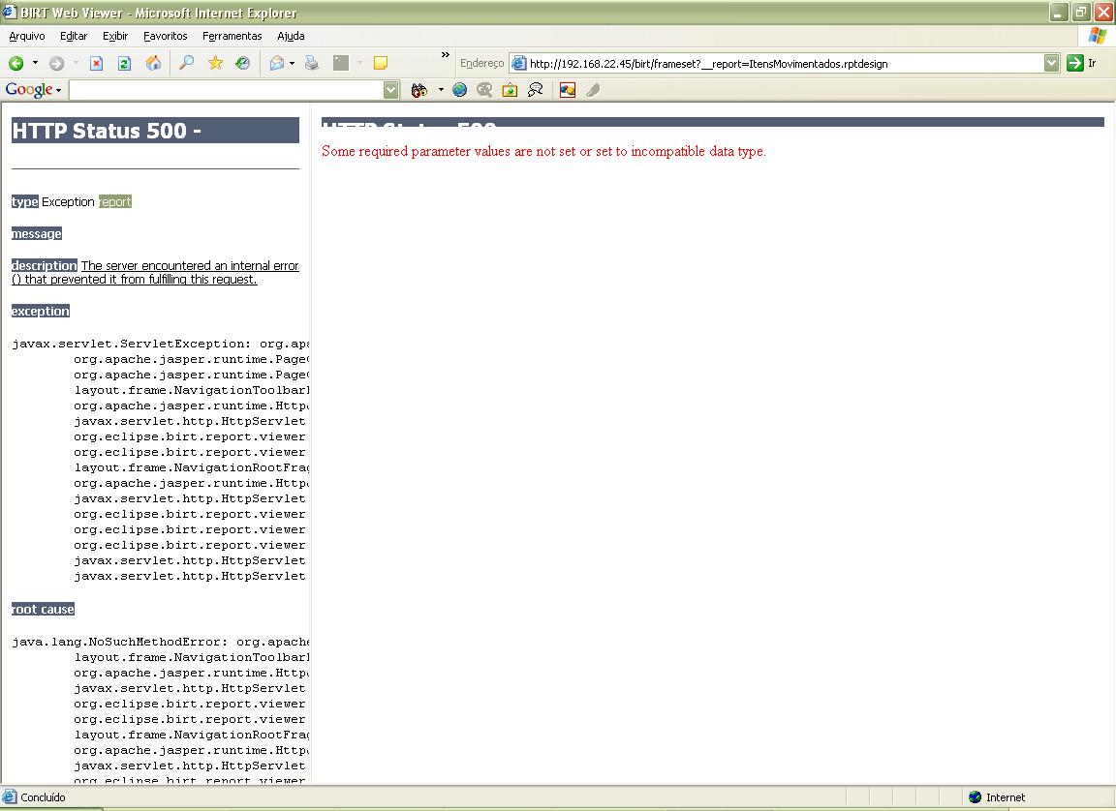The height and width of the screenshot is (811, 1116).
Task: Click the yellow note toolbar icon
Action: point(381,63)
